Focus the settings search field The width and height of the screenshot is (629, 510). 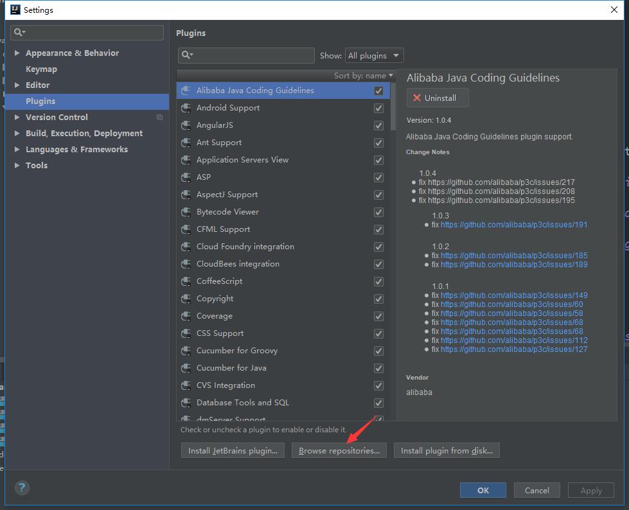click(x=87, y=33)
